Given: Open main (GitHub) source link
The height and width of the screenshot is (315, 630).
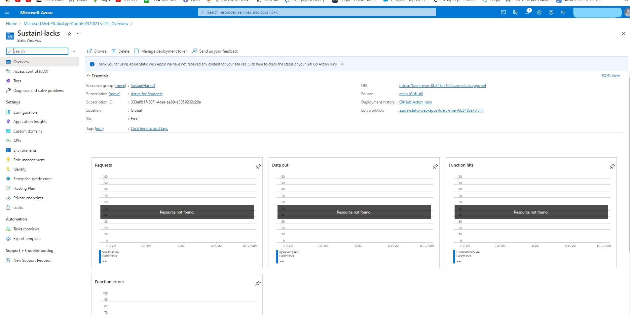Looking at the screenshot, I should pyautogui.click(x=411, y=94).
